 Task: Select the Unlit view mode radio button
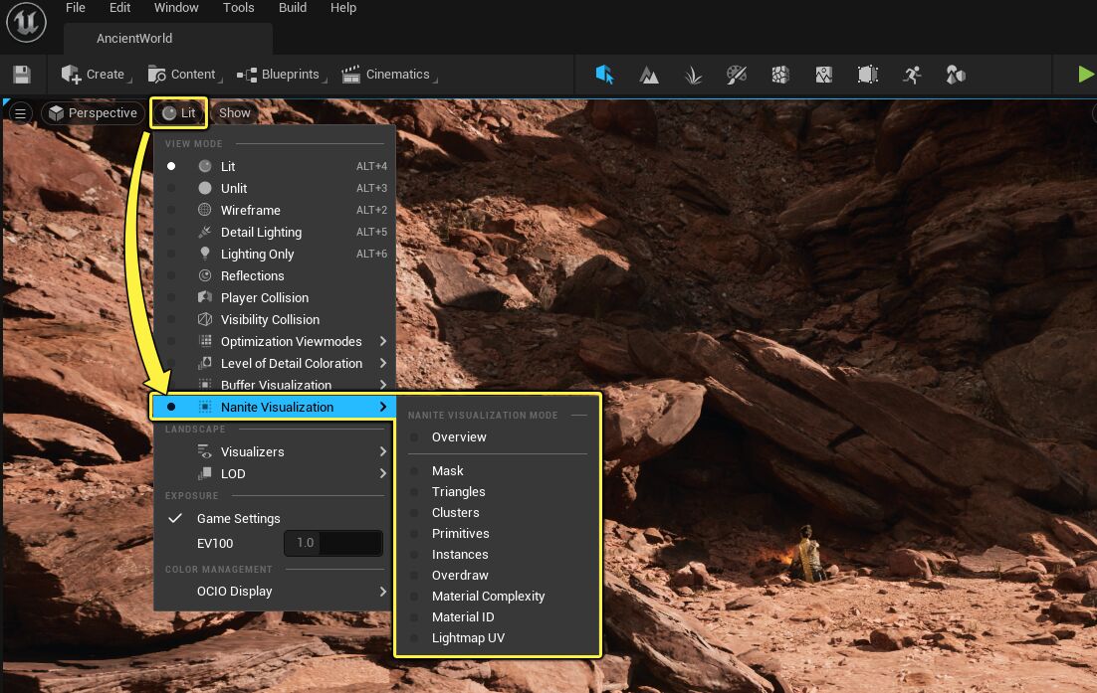[x=171, y=188]
